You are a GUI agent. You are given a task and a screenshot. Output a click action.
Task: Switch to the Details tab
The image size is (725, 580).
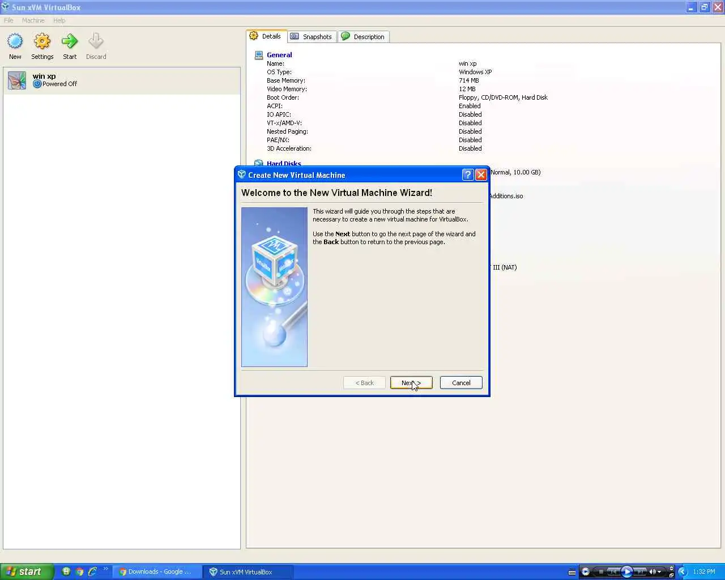(x=266, y=36)
